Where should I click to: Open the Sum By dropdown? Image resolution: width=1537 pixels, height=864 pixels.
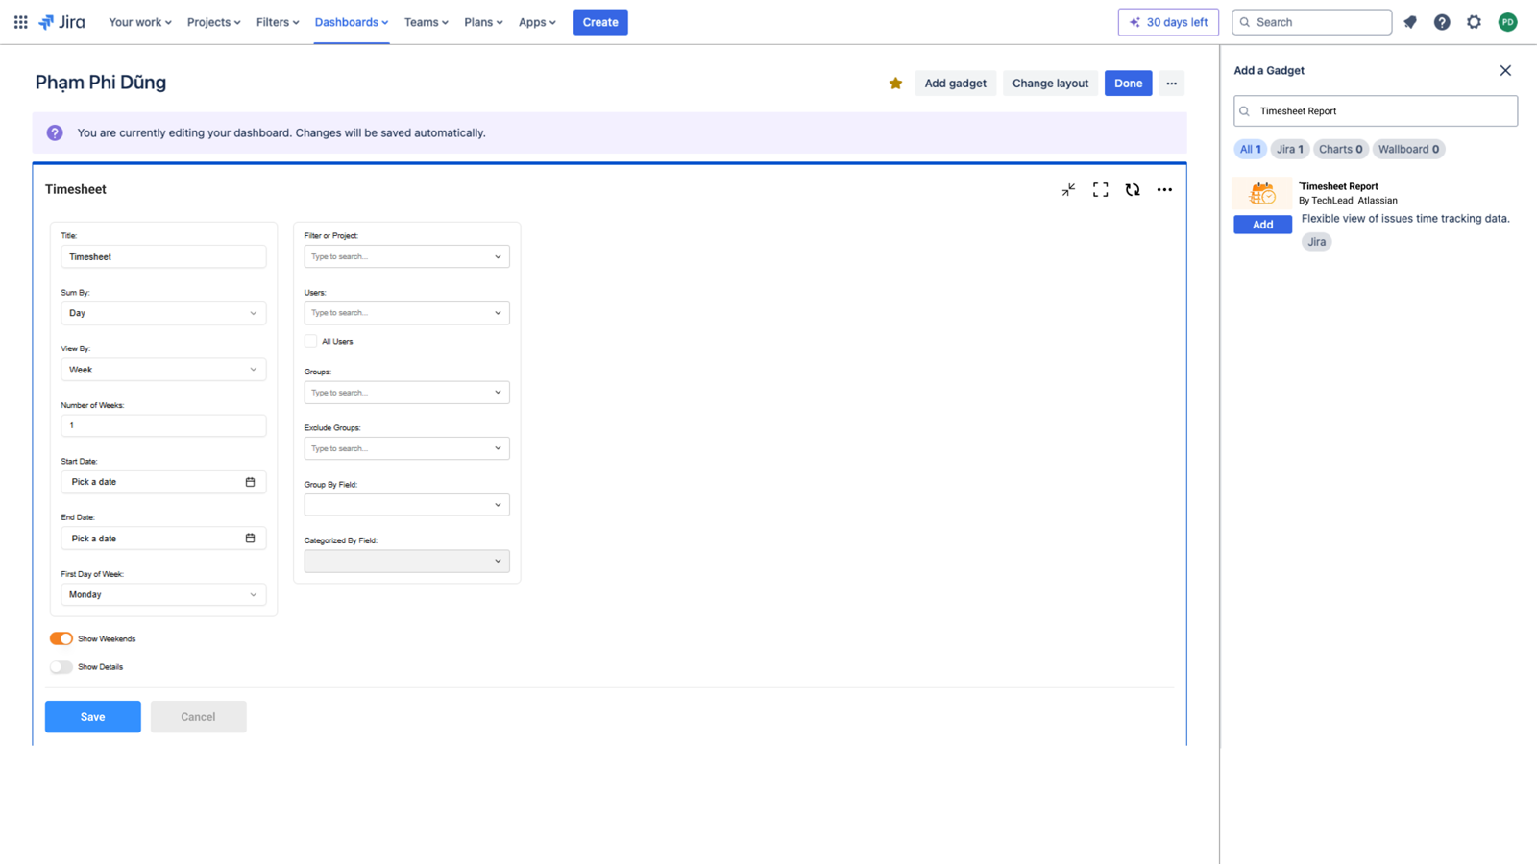162,313
